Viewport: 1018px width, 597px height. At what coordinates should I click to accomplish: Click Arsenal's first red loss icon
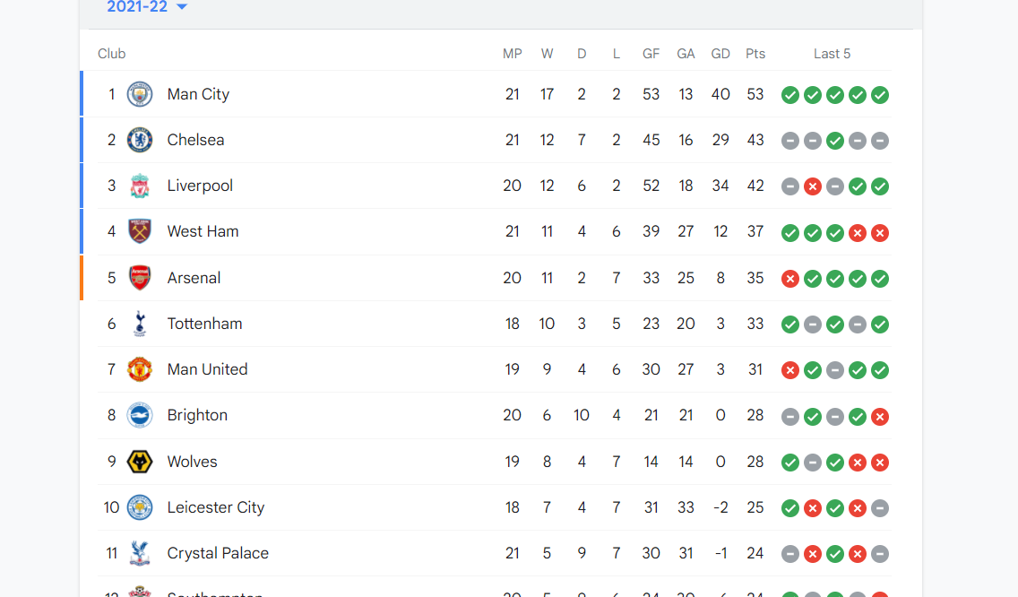(x=790, y=280)
